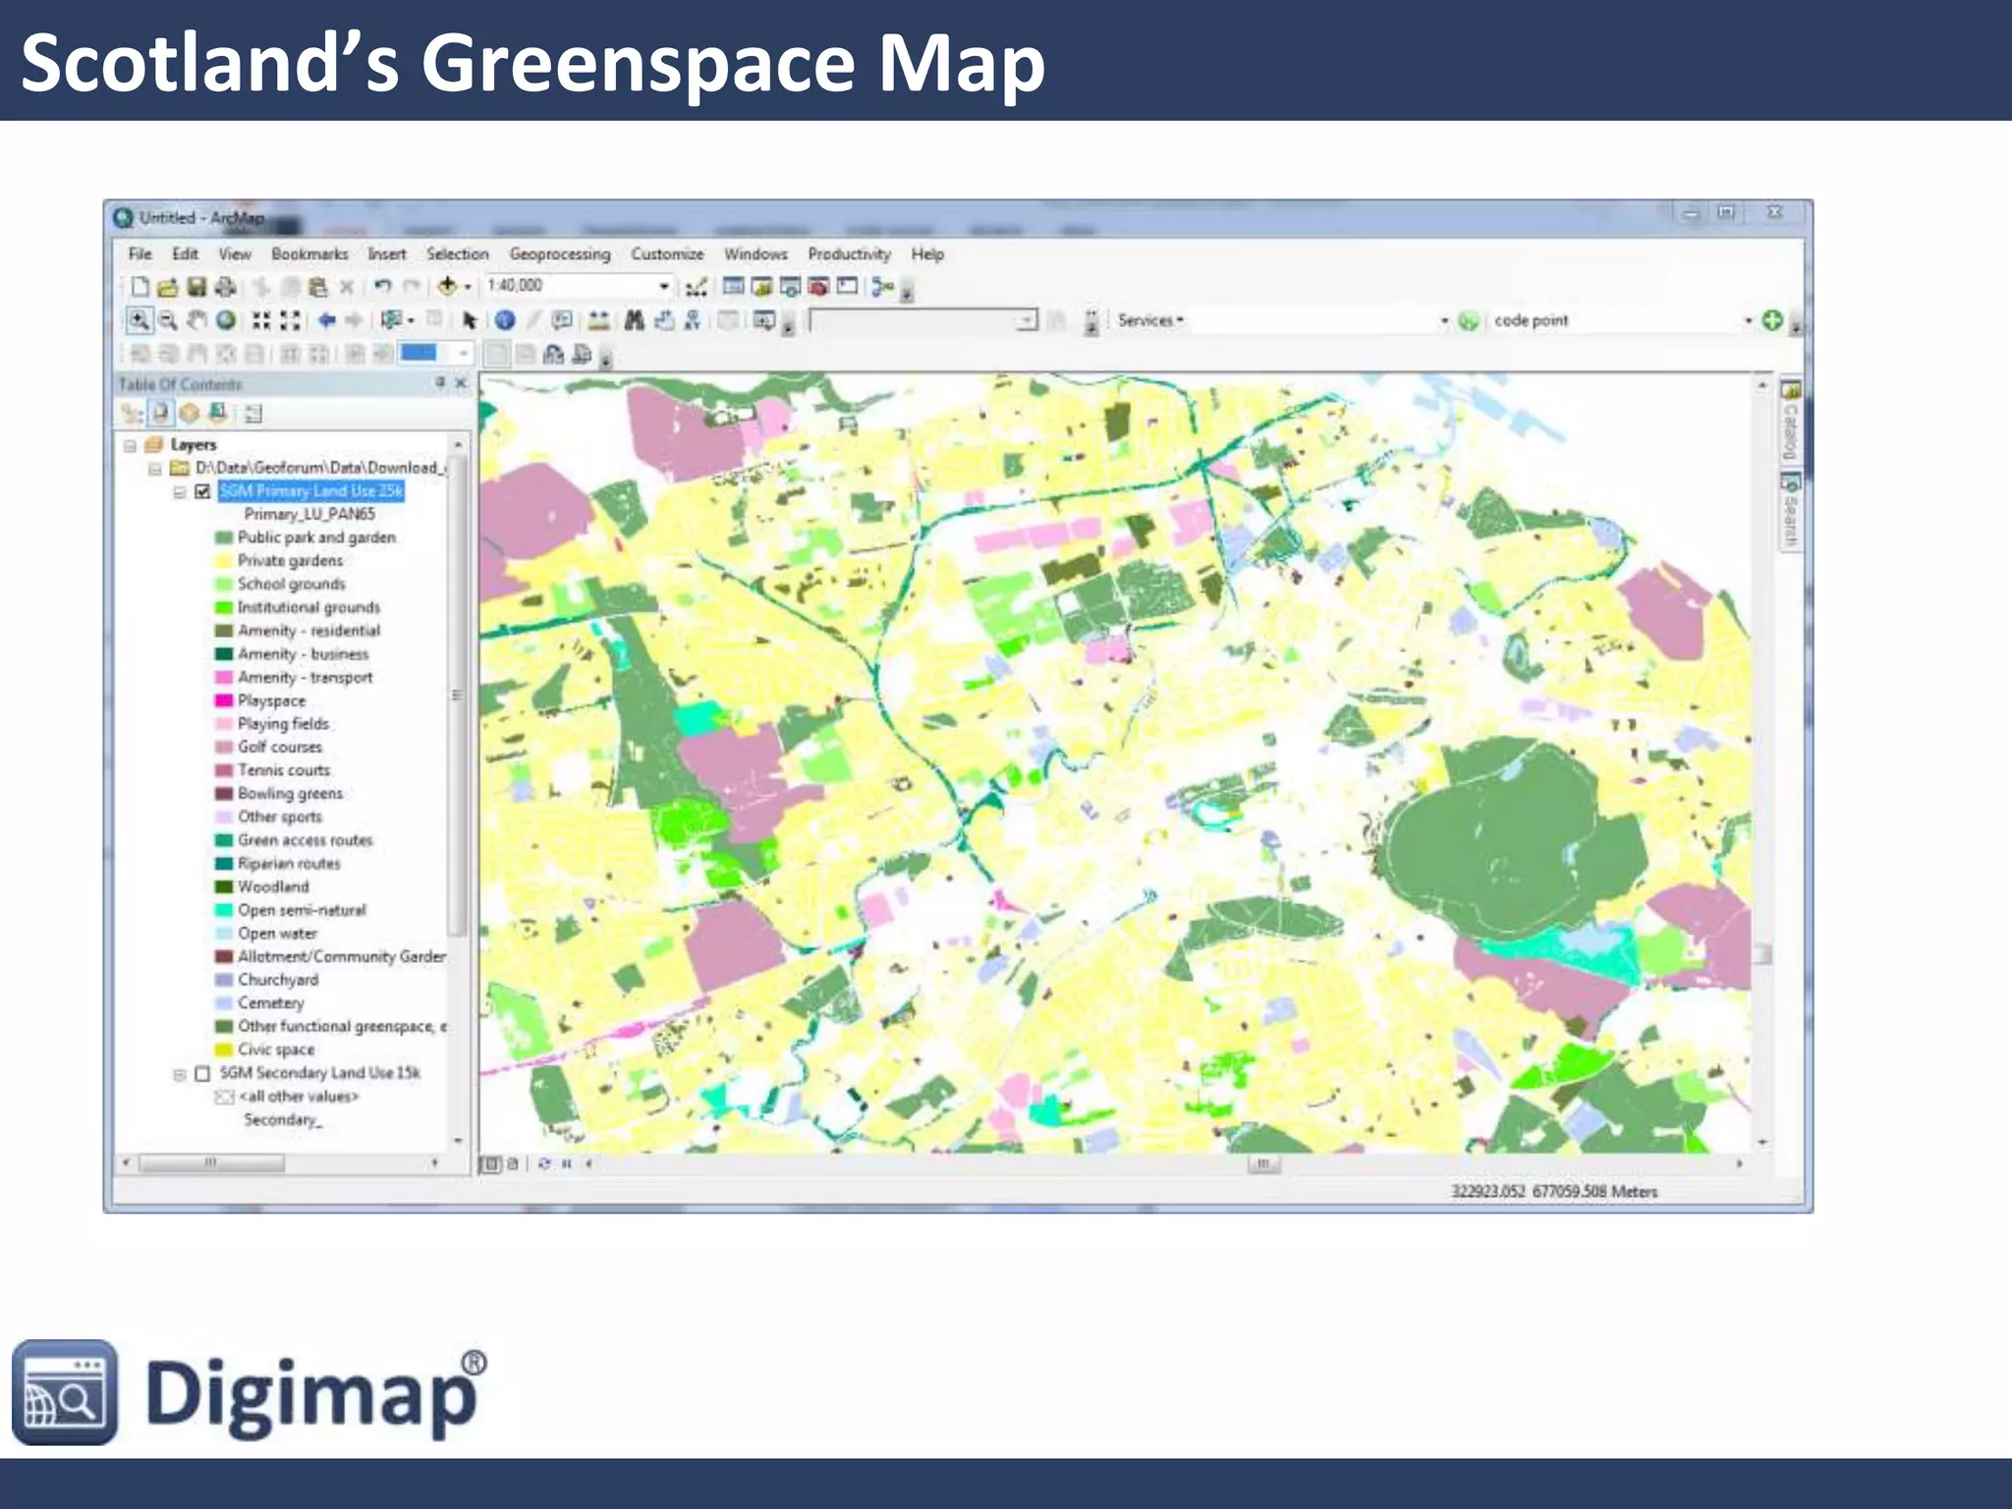Pause map drawing button
This screenshot has height=1509, width=2012.
click(x=567, y=1164)
